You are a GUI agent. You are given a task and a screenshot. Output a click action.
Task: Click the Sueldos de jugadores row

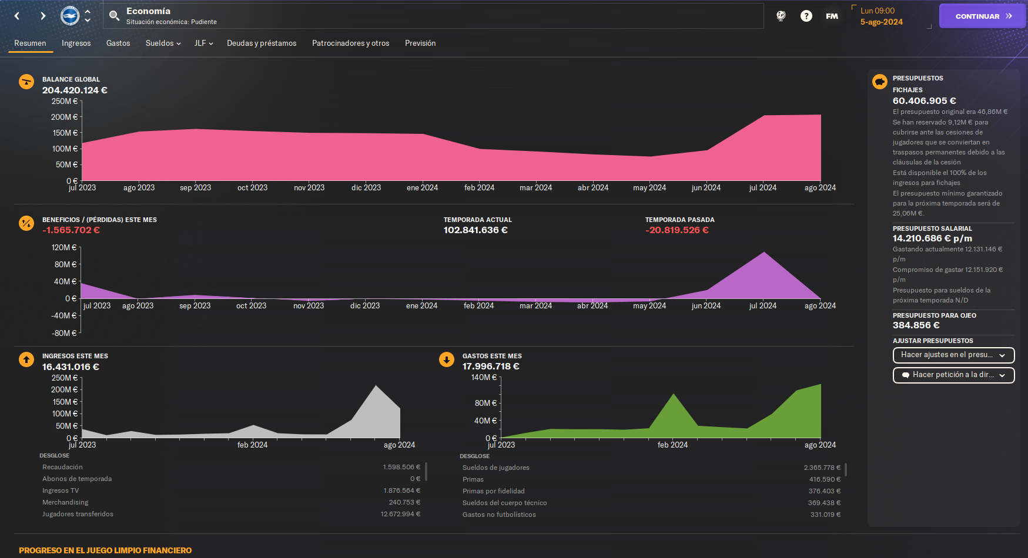pos(651,468)
